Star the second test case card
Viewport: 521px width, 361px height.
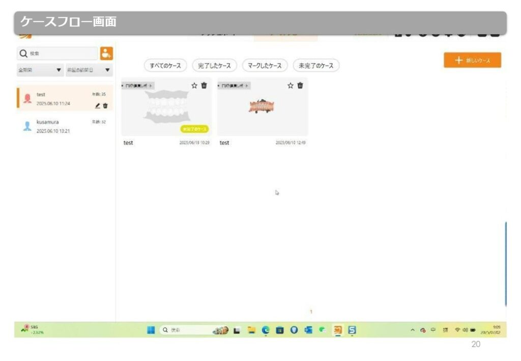[x=291, y=86]
